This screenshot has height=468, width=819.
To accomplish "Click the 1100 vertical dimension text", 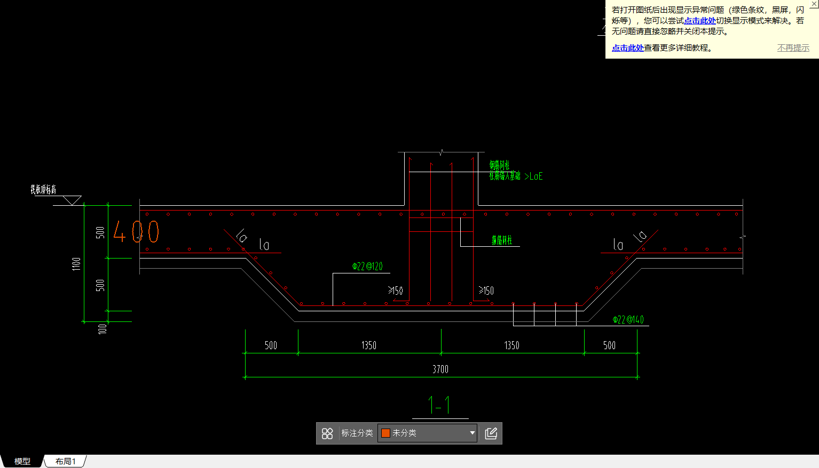I will pyautogui.click(x=76, y=264).
